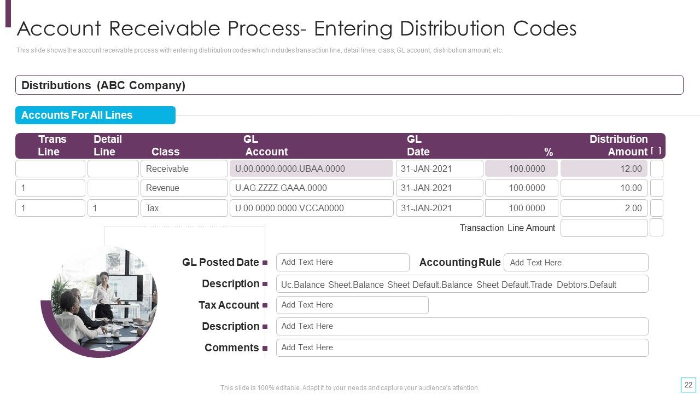Click empty Detail Line field on Receivable row
The image size is (700, 394).
(x=113, y=169)
